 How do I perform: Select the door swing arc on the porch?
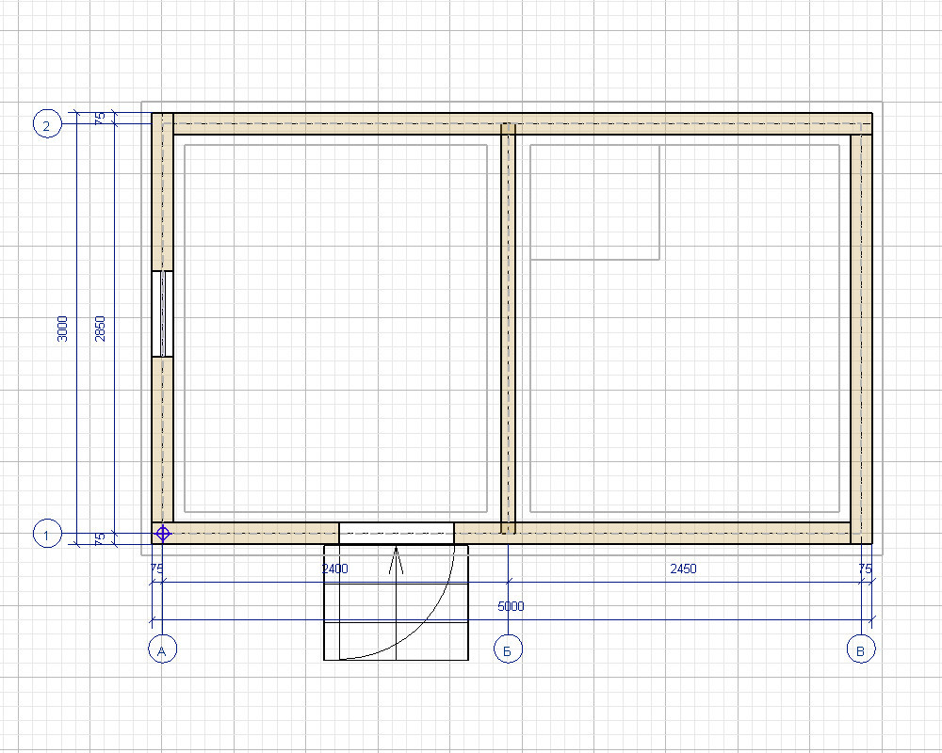point(441,611)
